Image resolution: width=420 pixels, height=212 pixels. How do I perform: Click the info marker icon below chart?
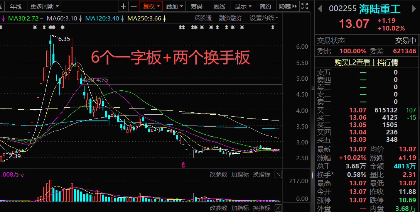pyautogui.click(x=183, y=165)
